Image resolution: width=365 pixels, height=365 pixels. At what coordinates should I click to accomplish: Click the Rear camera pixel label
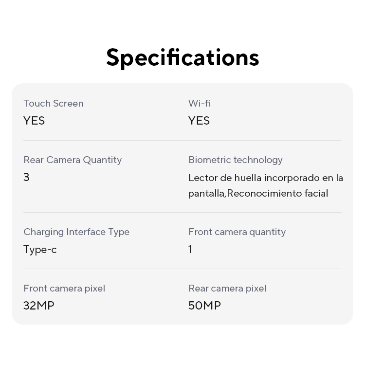click(227, 288)
